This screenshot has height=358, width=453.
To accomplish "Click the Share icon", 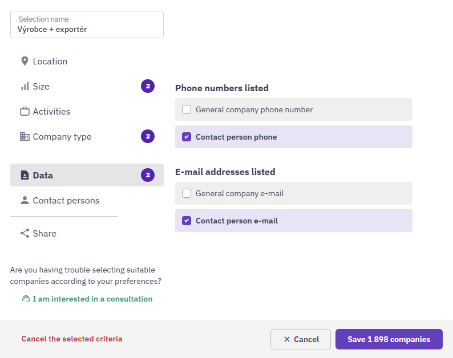I will (25, 233).
